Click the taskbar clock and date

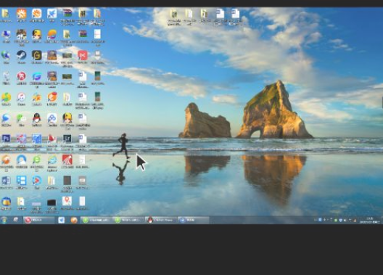point(369,220)
